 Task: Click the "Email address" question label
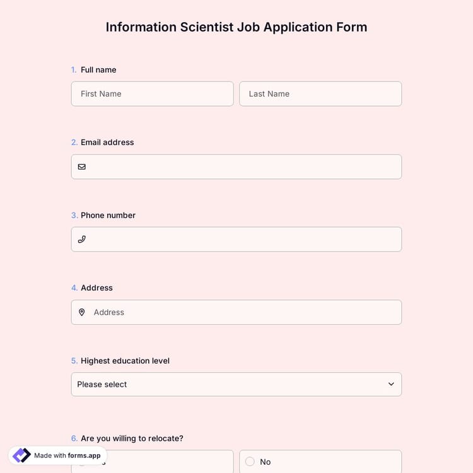pyautogui.click(x=107, y=143)
